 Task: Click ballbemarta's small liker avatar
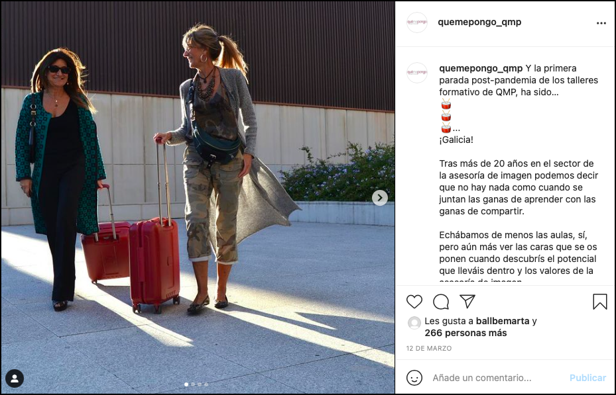pos(414,322)
